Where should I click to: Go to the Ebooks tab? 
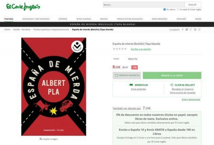click(104, 19)
